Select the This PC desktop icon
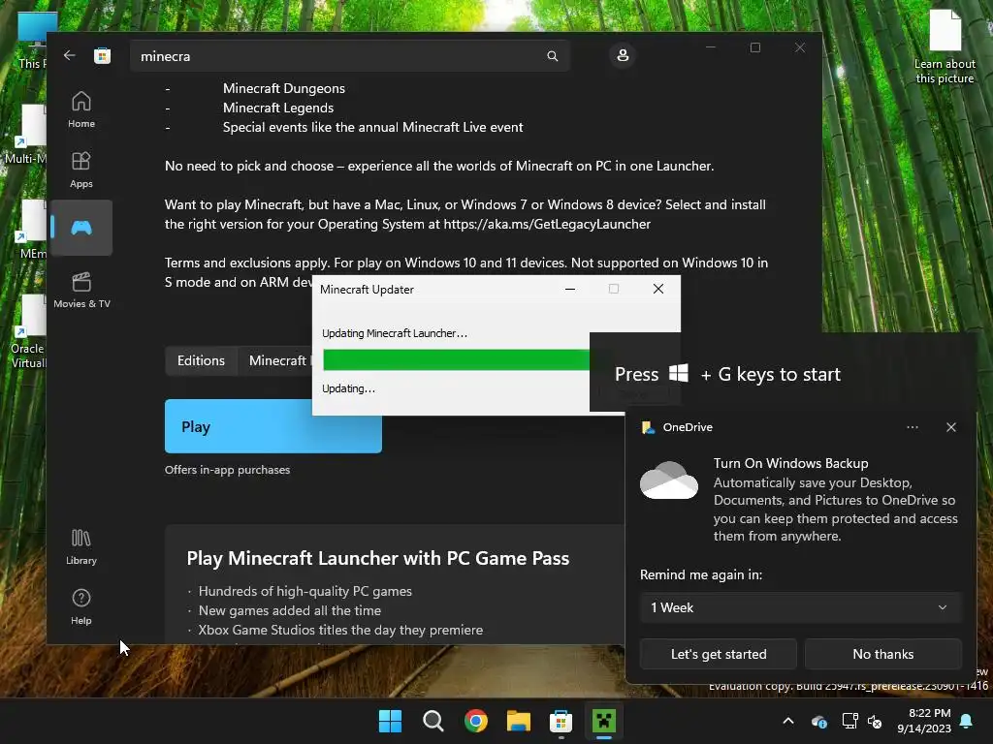This screenshot has width=993, height=744. [x=32, y=39]
